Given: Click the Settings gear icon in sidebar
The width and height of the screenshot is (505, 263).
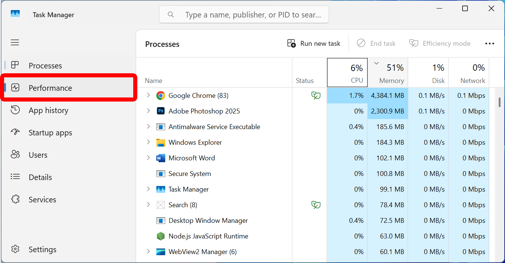Looking at the screenshot, I should click(15, 250).
